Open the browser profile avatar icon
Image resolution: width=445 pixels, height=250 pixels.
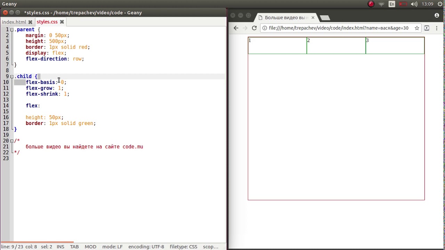[x=437, y=15]
